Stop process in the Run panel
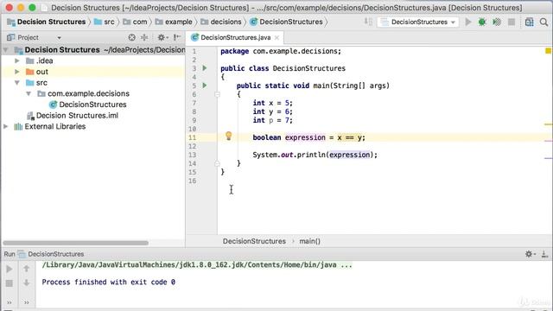This screenshot has height=311, width=553. click(10, 283)
